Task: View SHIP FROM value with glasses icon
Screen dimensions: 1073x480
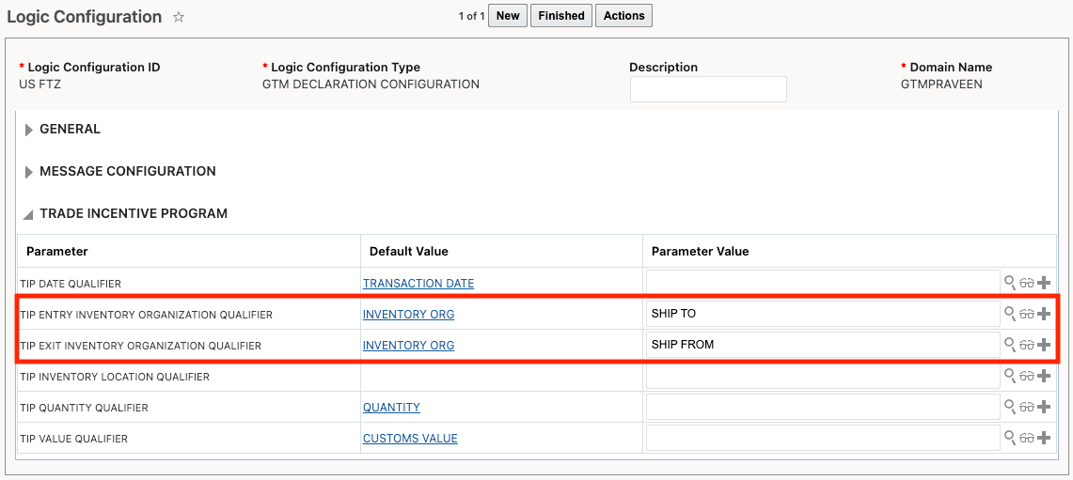Action: pos(1027,345)
